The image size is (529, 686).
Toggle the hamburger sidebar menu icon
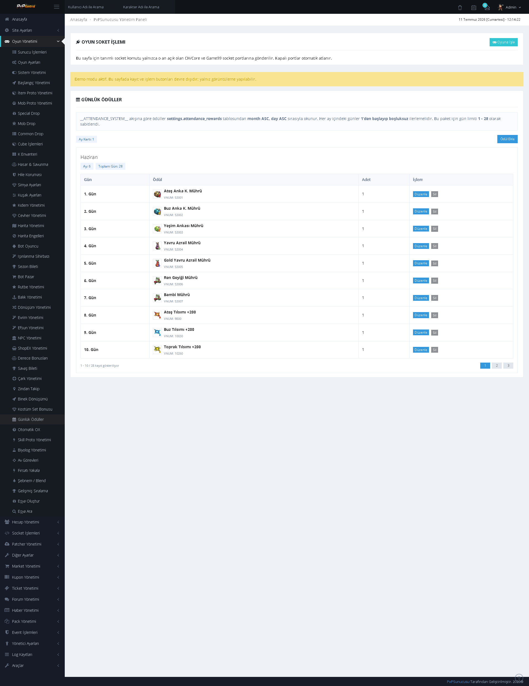[x=56, y=7]
